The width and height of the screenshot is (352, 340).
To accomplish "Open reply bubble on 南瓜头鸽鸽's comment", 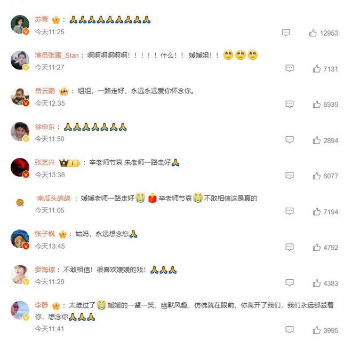I will coord(290,211).
